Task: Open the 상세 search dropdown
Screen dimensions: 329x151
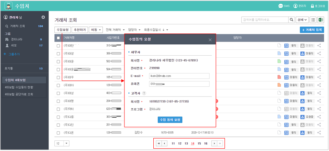Action: [302, 20]
